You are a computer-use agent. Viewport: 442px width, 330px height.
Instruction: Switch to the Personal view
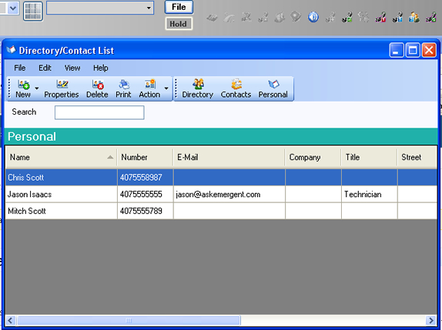click(273, 88)
